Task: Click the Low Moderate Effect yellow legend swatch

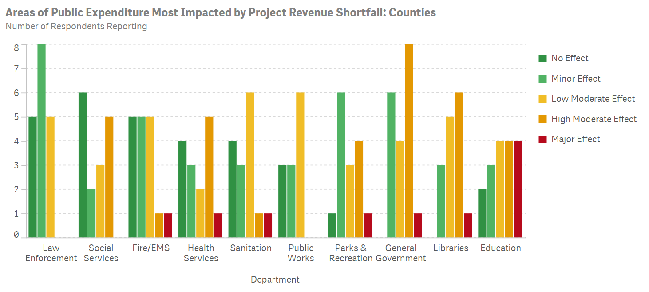Action: coord(542,99)
